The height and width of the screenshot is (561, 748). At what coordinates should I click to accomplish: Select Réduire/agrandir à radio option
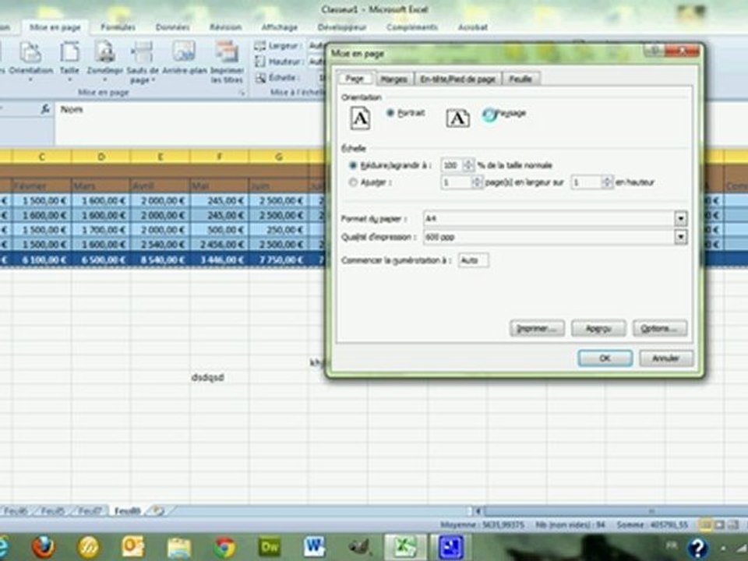pyautogui.click(x=353, y=165)
